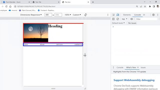160x90 pixels.
Task: Open the Support WebAssembly debugging link
Action: tap(134, 80)
